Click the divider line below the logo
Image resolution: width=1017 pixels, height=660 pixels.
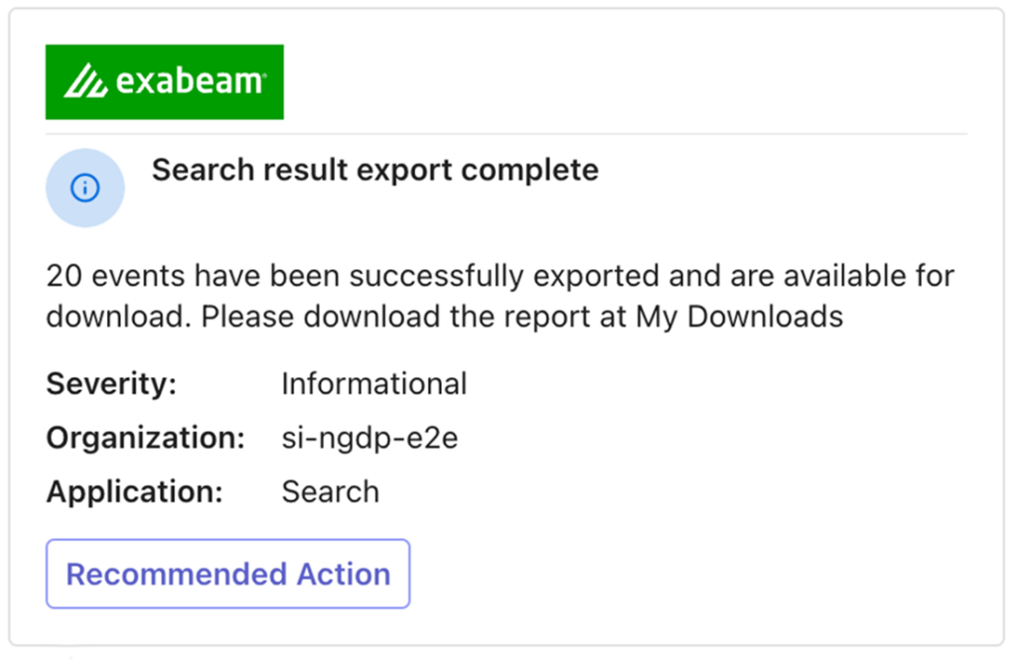coord(596,133)
